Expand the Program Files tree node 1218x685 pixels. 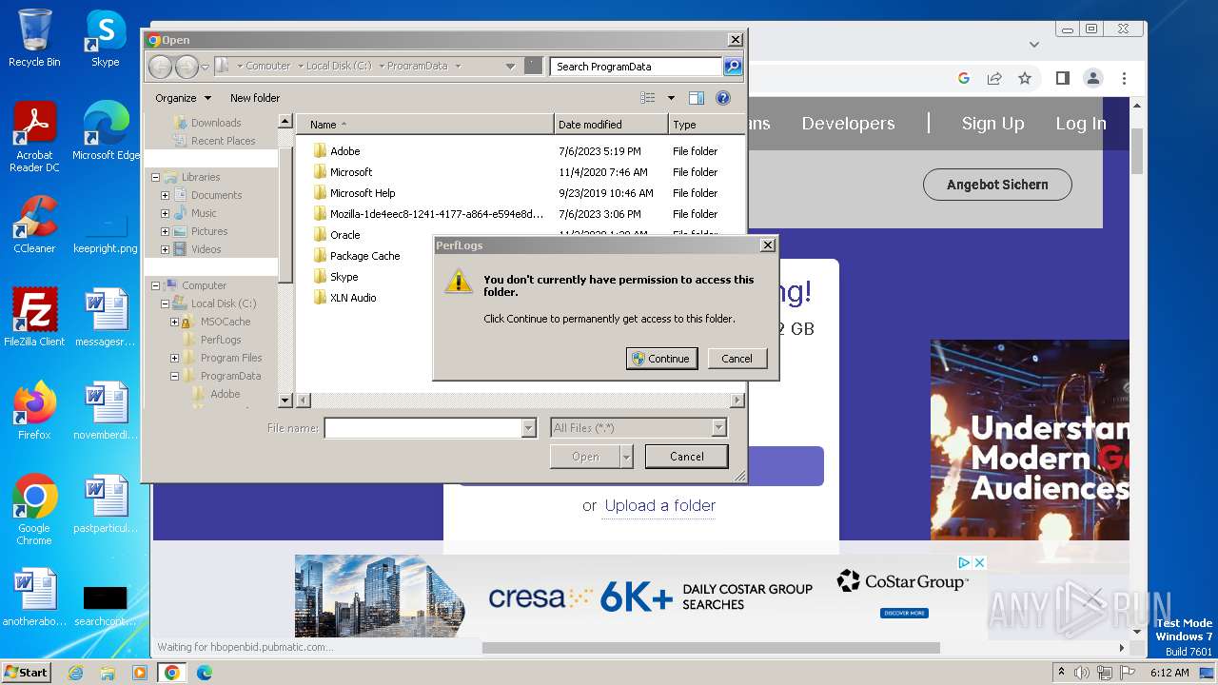click(x=174, y=358)
